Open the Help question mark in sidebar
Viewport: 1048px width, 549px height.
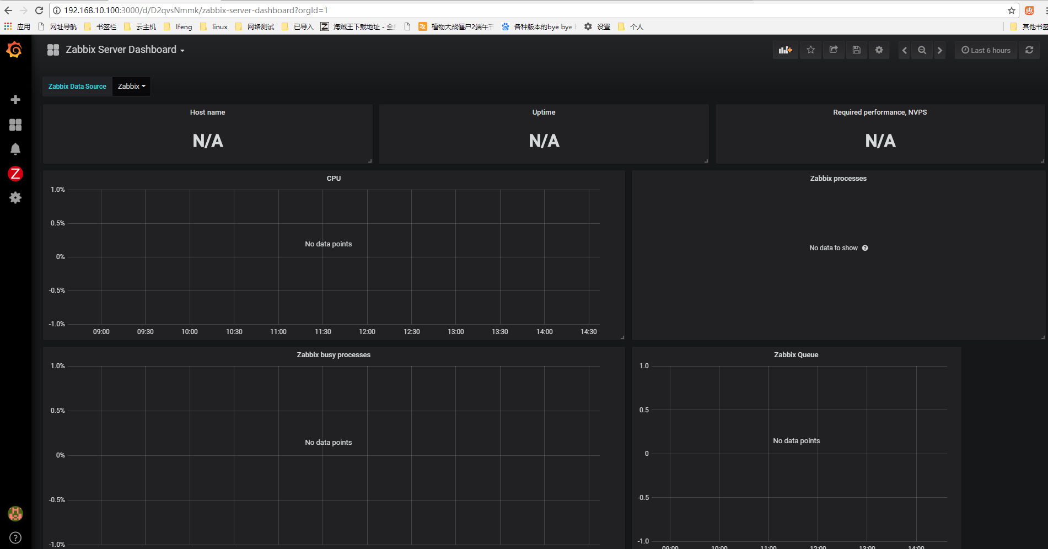(x=15, y=538)
